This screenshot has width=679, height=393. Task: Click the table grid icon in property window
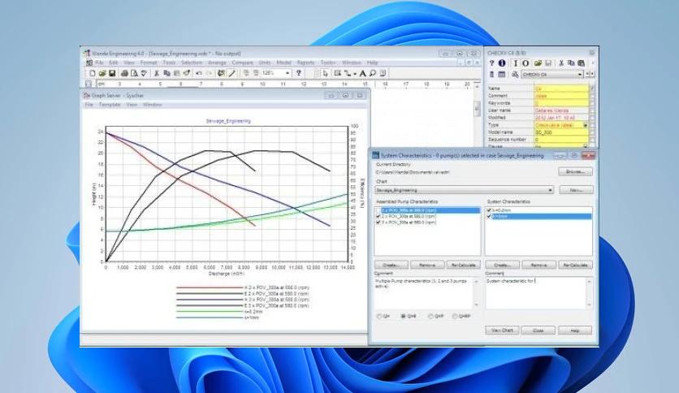pos(501,75)
